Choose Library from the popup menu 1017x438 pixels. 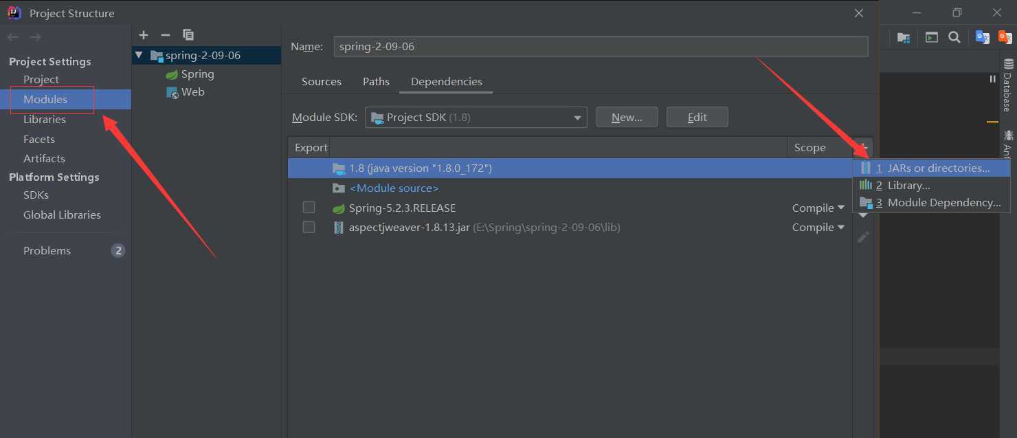tap(931, 186)
